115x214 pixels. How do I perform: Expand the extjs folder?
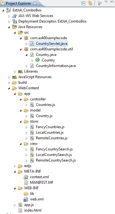[x=15, y=166]
